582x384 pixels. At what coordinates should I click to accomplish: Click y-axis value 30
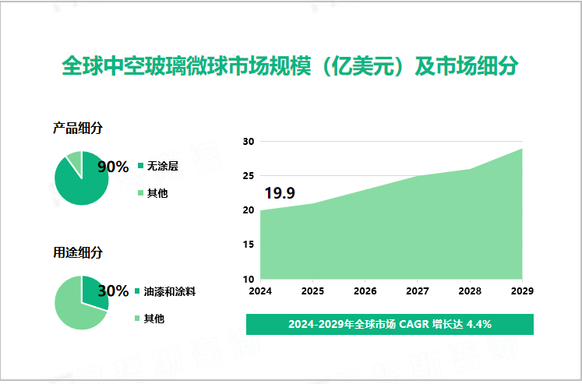coord(249,141)
